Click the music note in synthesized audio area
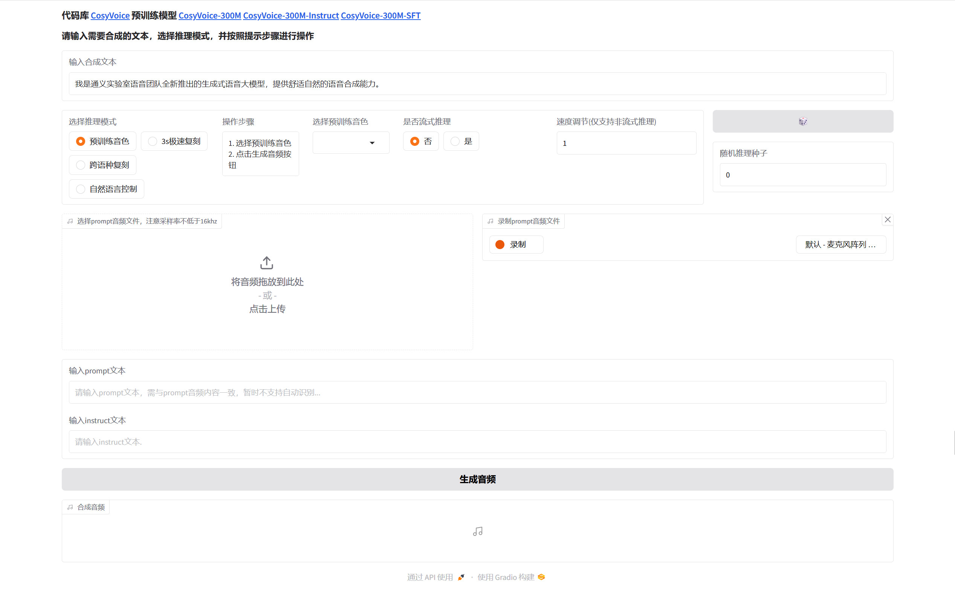The image size is (955, 592). coord(478,531)
